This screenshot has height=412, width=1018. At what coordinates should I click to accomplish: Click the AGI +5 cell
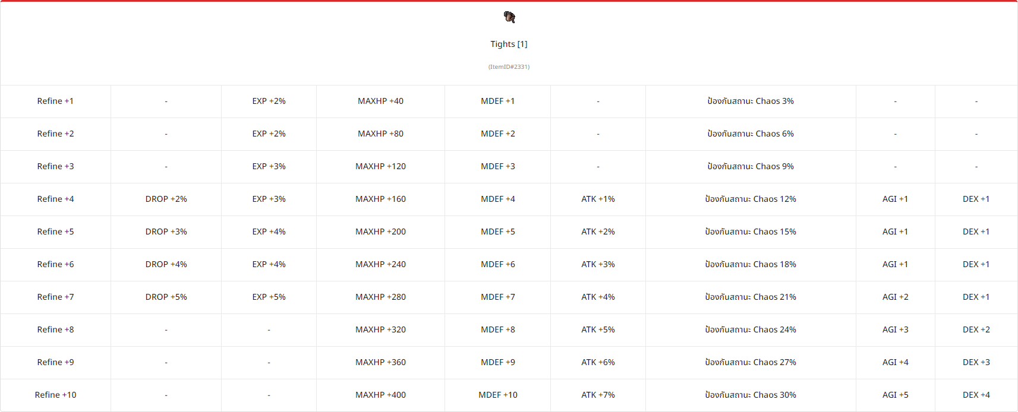(x=895, y=395)
